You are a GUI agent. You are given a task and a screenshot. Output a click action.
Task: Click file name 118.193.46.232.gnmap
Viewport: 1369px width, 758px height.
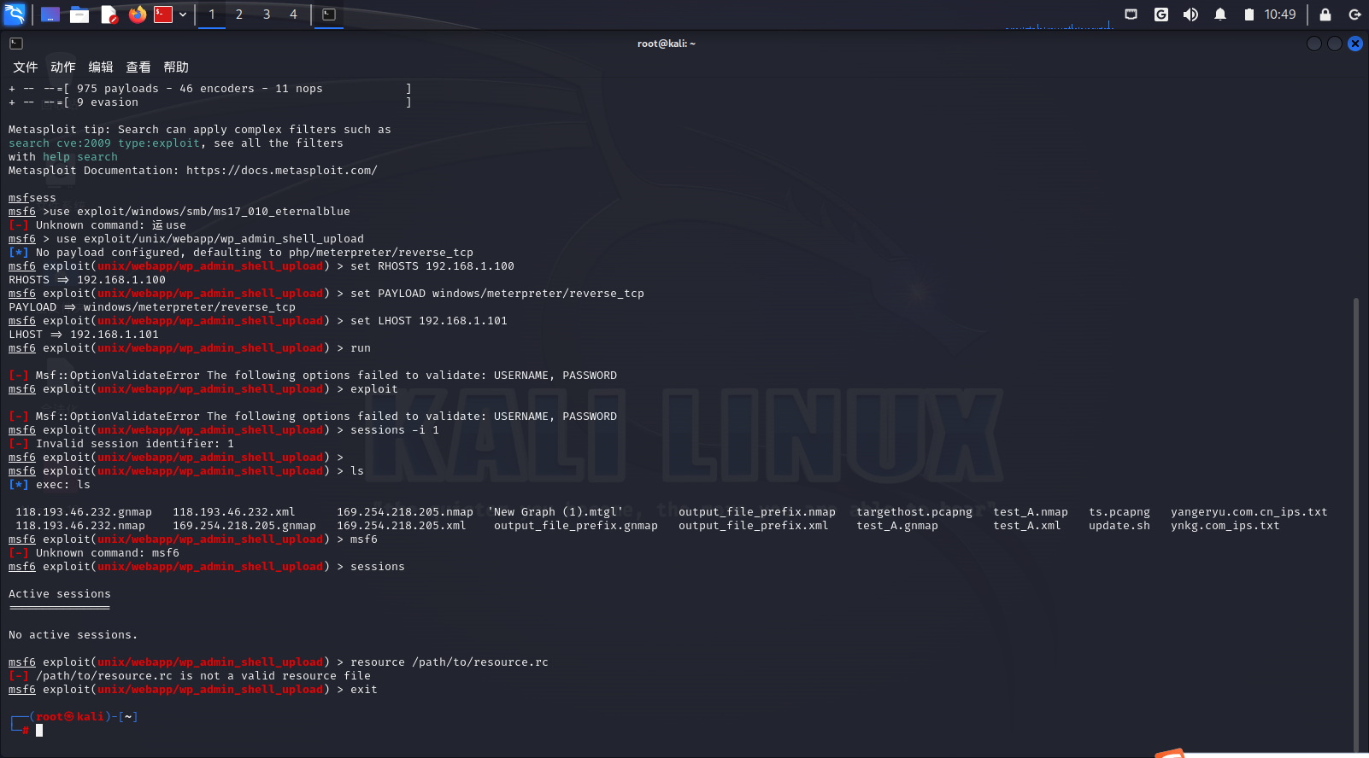click(x=84, y=512)
